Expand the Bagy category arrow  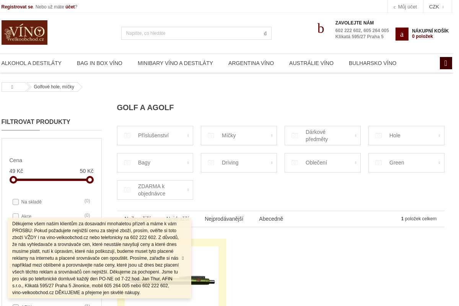[188, 163]
